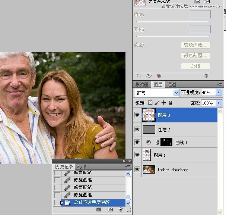Lock layer position move icon
Viewport: 226px width, 215px height.
163,103
